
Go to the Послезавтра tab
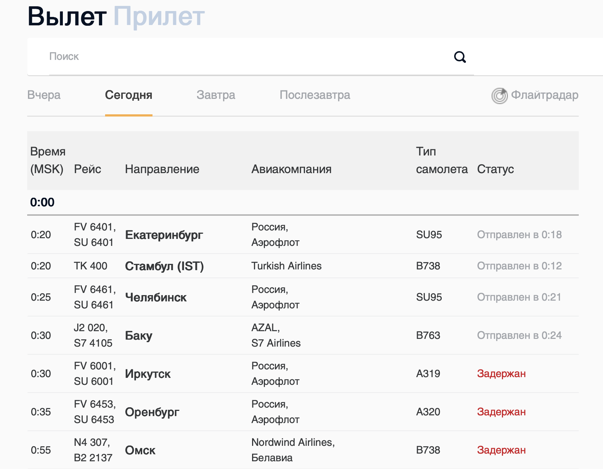[x=315, y=95]
